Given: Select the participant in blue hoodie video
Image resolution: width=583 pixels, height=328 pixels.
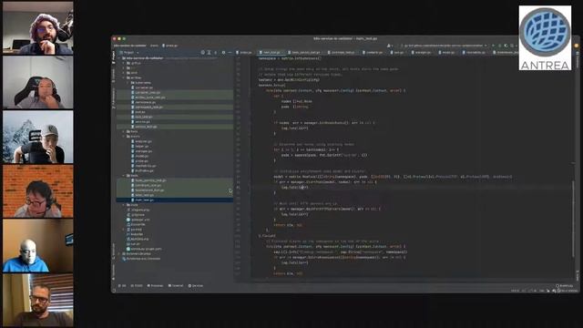Looking at the screenshot, I should (x=38, y=245).
